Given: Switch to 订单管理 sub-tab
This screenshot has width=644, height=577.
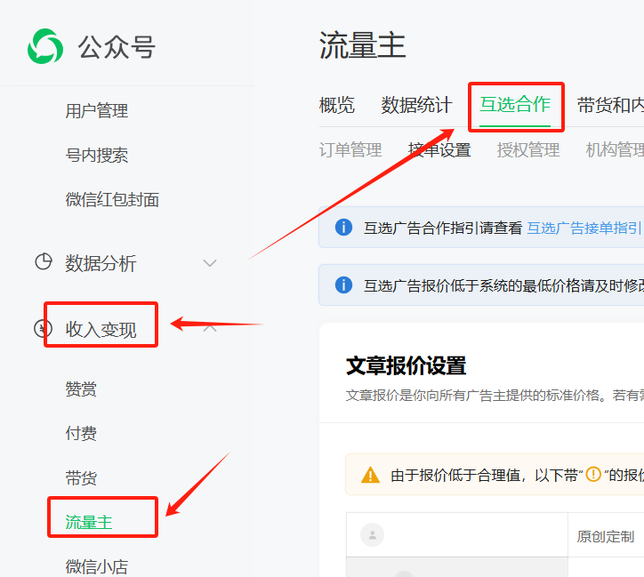Looking at the screenshot, I should [x=350, y=149].
